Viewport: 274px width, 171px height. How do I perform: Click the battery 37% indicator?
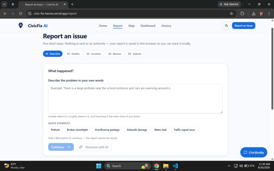click(x=249, y=166)
